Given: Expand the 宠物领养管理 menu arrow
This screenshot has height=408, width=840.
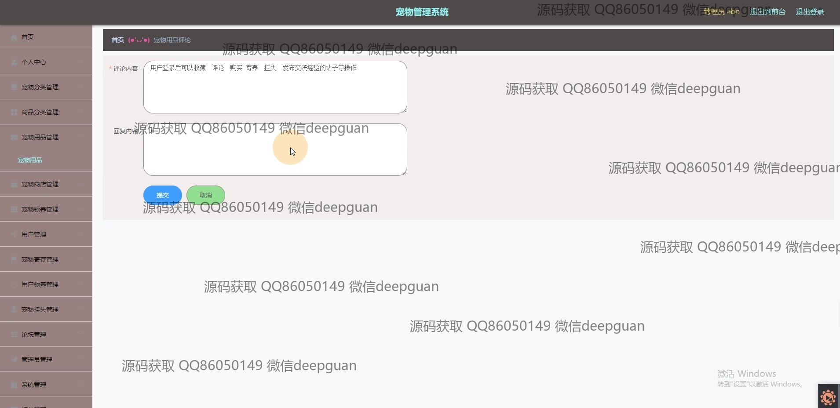Looking at the screenshot, I should click(x=81, y=209).
